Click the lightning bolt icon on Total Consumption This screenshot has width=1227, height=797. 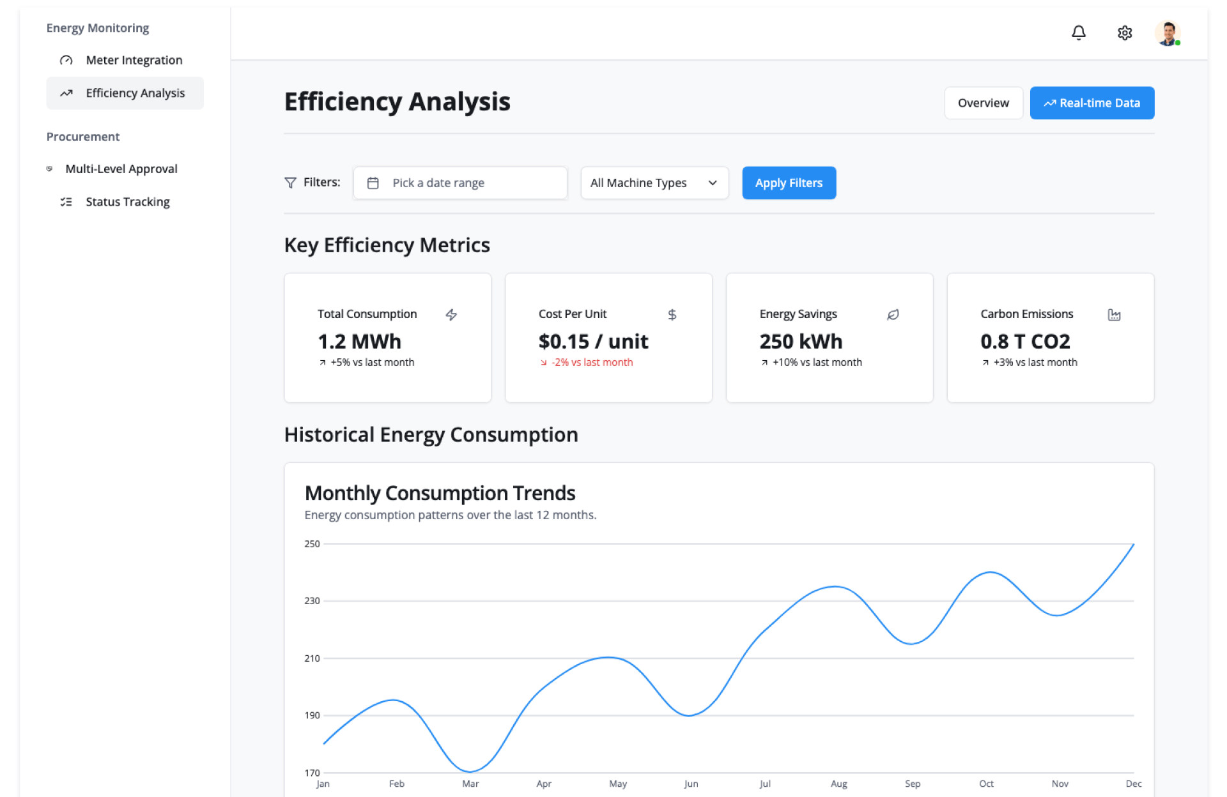pyautogui.click(x=451, y=314)
